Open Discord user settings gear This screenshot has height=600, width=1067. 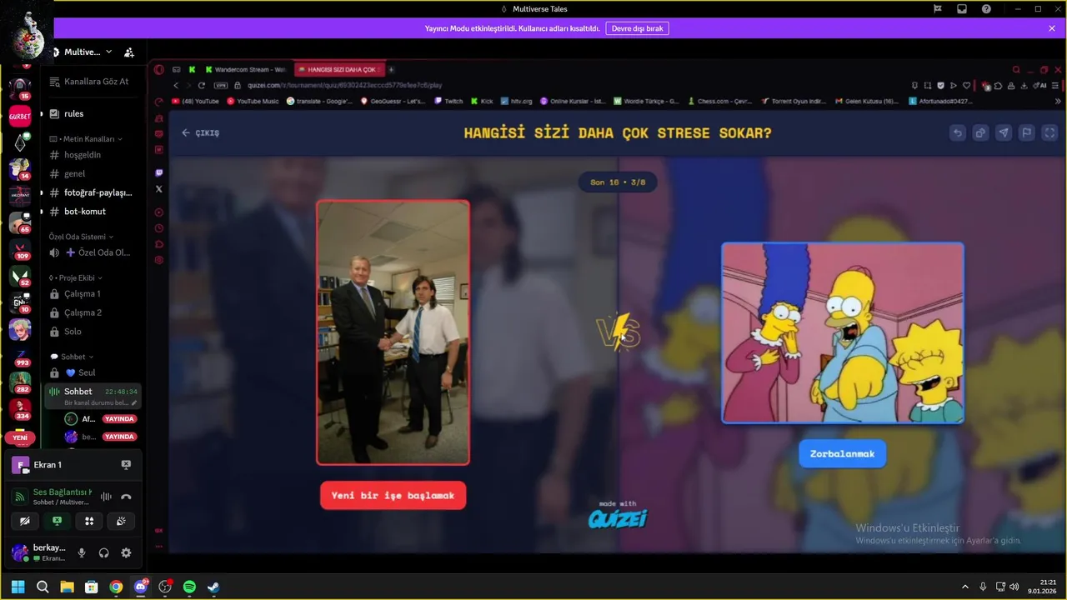(x=126, y=552)
